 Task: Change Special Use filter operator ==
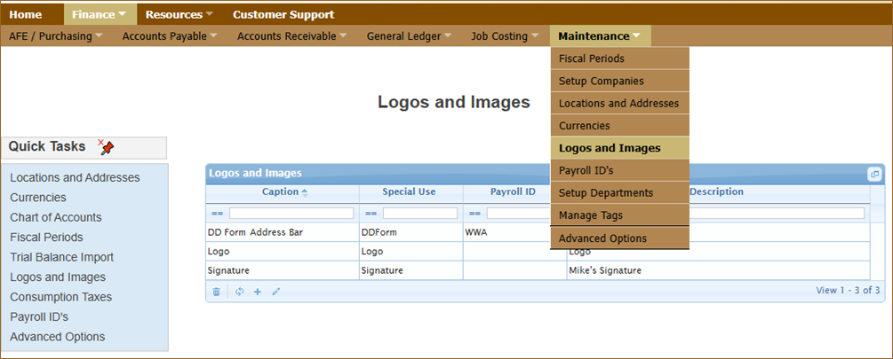[x=371, y=214]
